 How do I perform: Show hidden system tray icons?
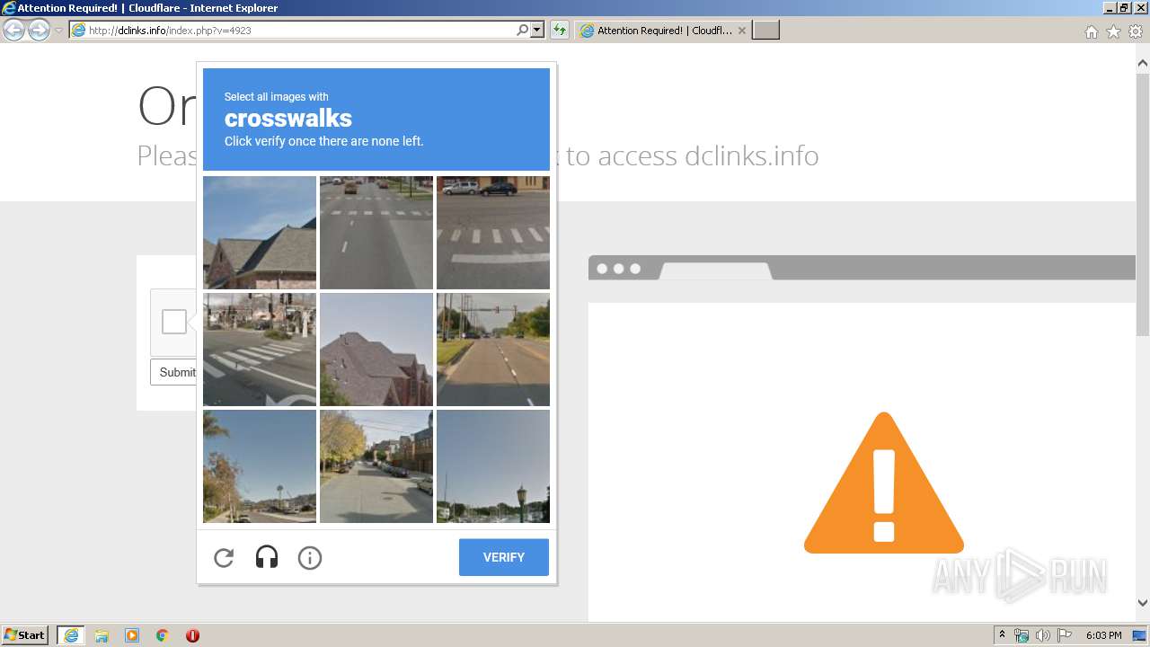1003,635
